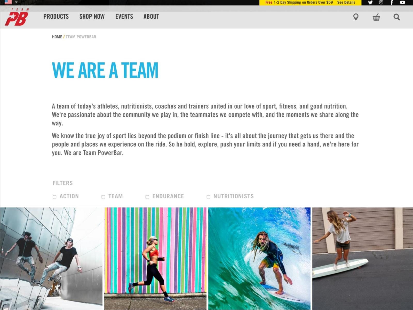Open the longboard skater photo
Viewport: 413px width, 310px height.
point(363,259)
